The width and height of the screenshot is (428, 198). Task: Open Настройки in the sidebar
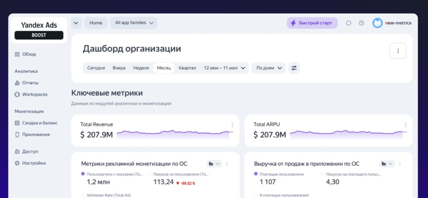click(34, 163)
